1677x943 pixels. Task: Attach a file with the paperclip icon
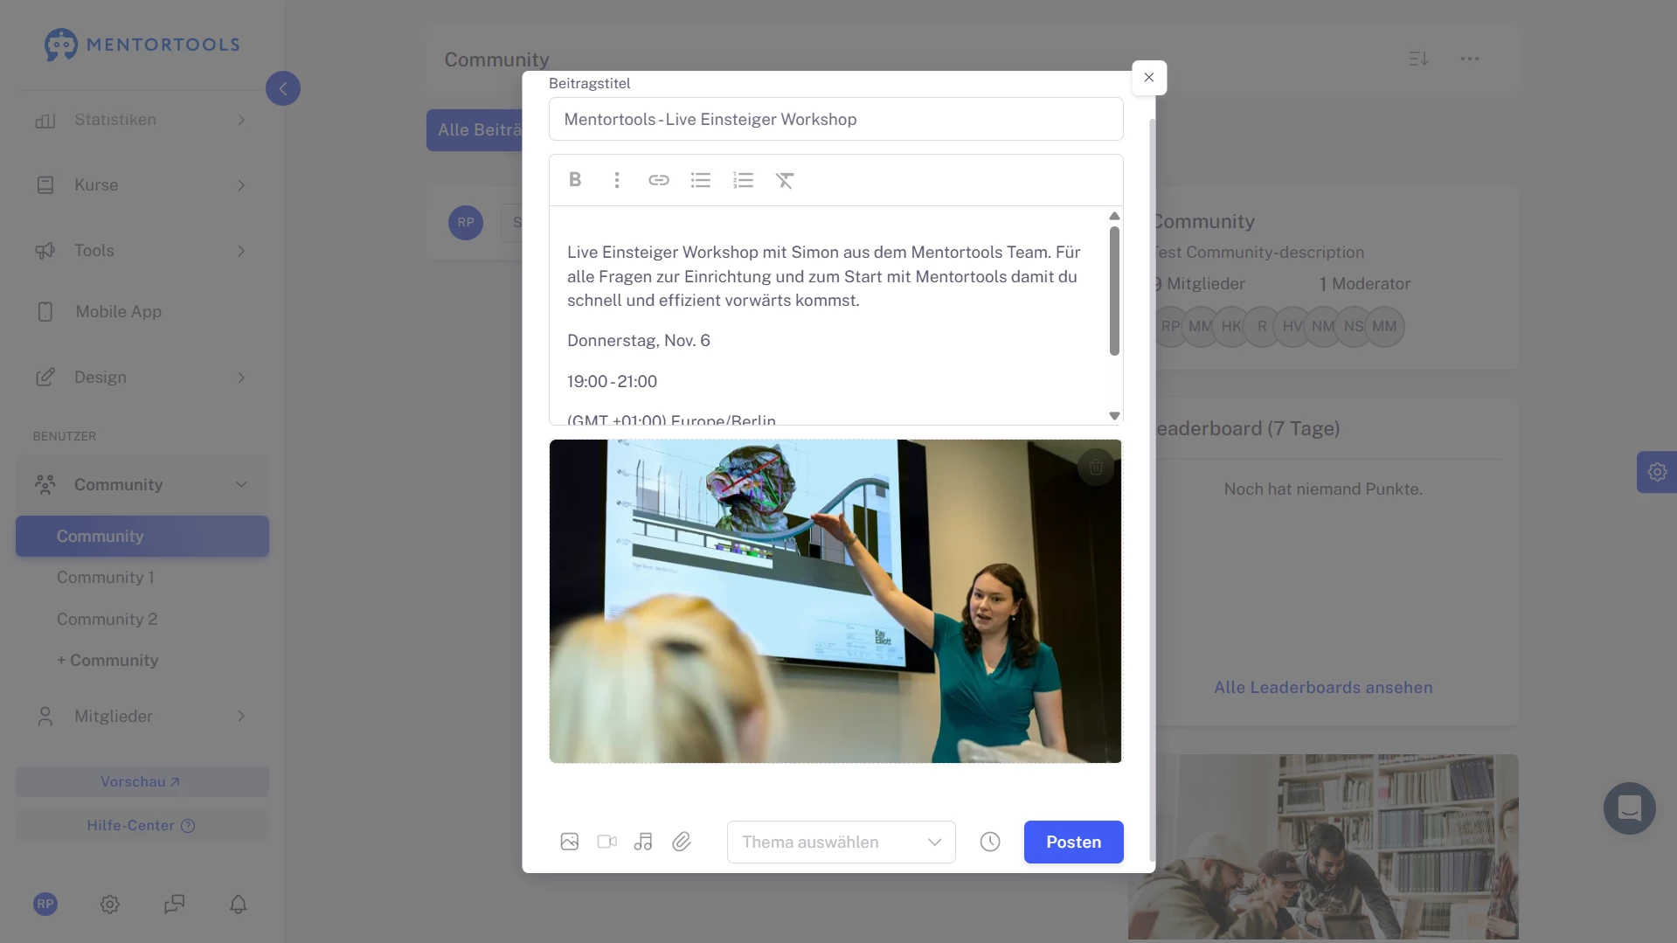pyautogui.click(x=682, y=842)
